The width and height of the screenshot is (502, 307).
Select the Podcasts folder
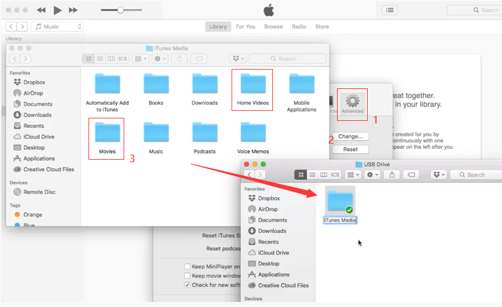click(205, 138)
